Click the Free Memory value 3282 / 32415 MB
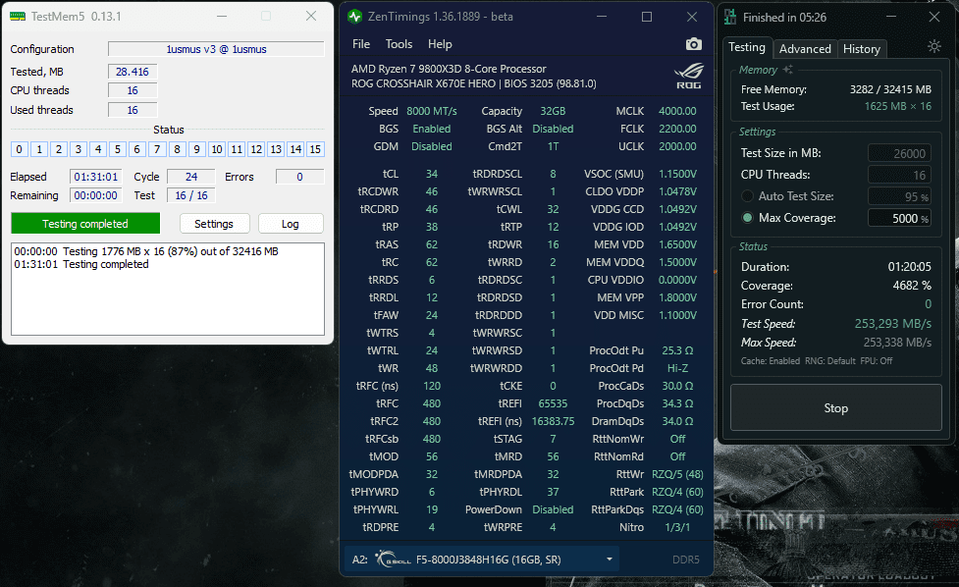Image resolution: width=959 pixels, height=587 pixels. (890, 89)
